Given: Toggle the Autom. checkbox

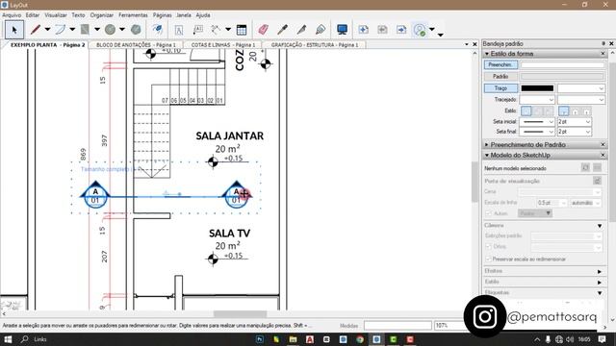Looking at the screenshot, I should [488, 213].
